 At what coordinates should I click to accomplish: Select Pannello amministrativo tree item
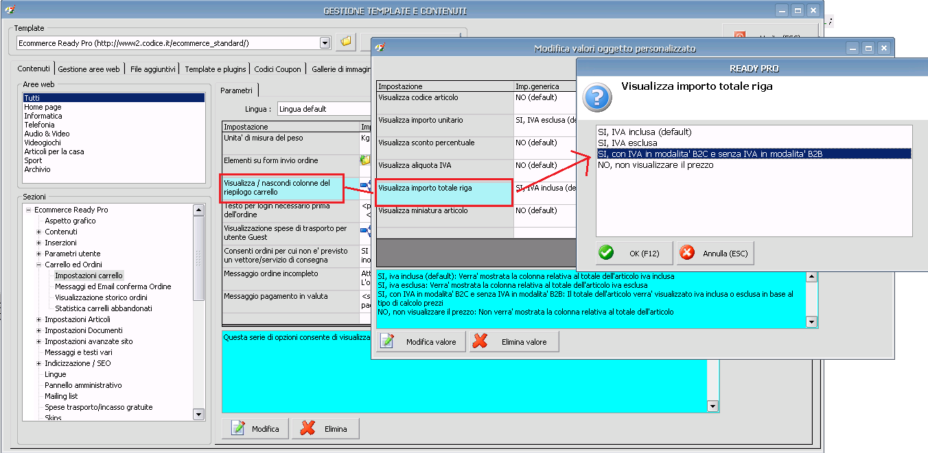tap(83, 385)
